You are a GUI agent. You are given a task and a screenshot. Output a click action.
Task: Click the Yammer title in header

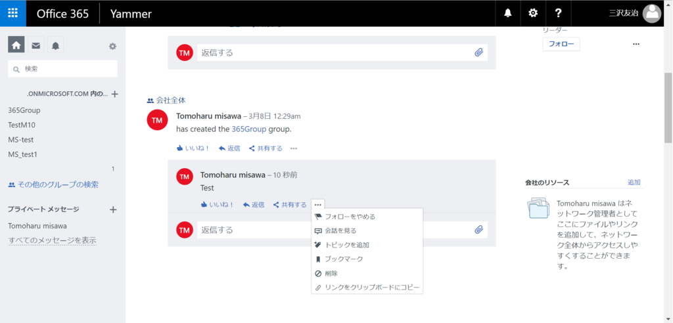131,13
